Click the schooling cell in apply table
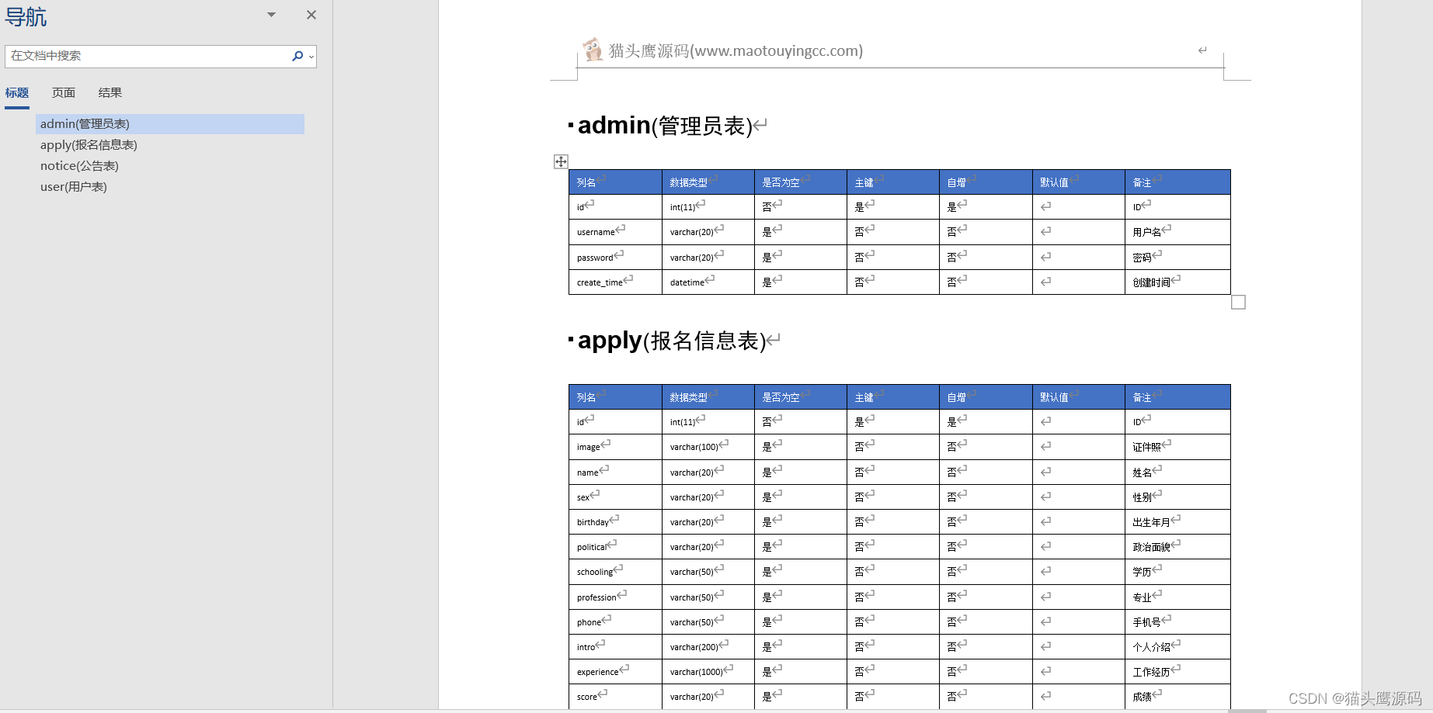1433x713 pixels. click(615, 572)
